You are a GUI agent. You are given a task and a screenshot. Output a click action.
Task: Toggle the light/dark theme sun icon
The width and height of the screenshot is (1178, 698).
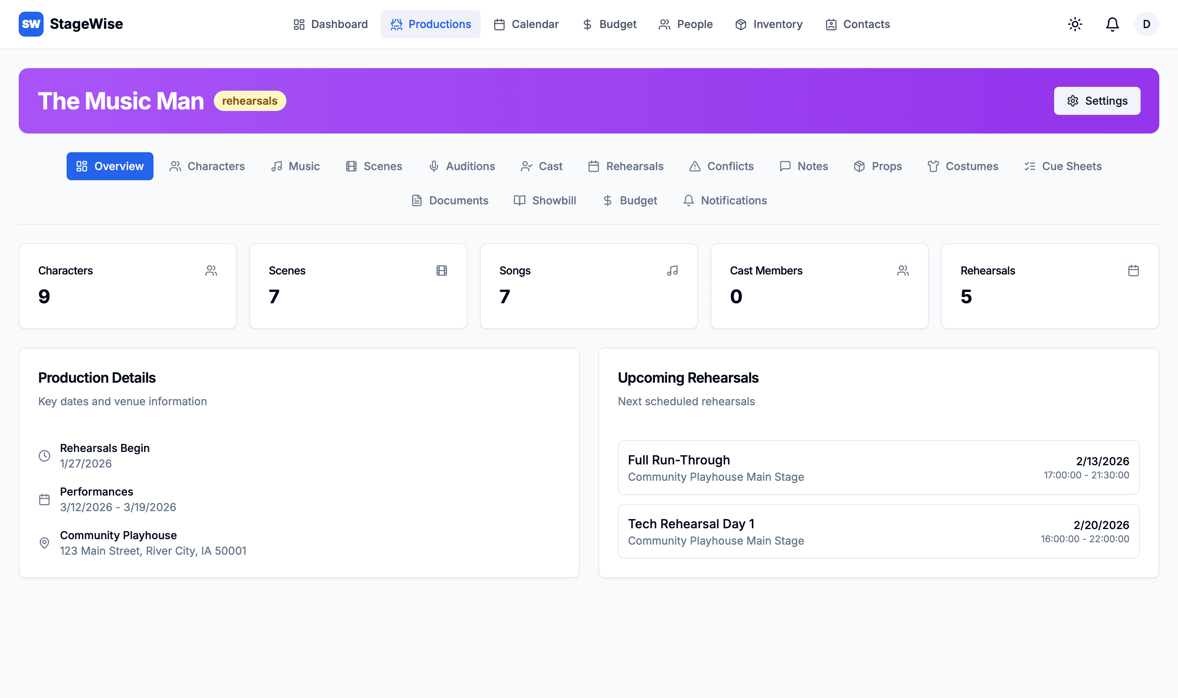1074,24
